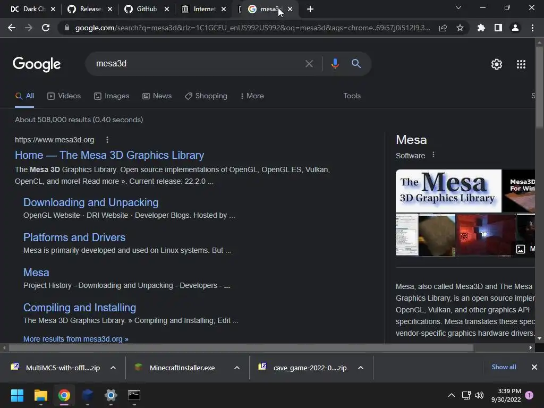View more results from mesa3d.org
Screen dimensions: 544x408
pos(75,339)
